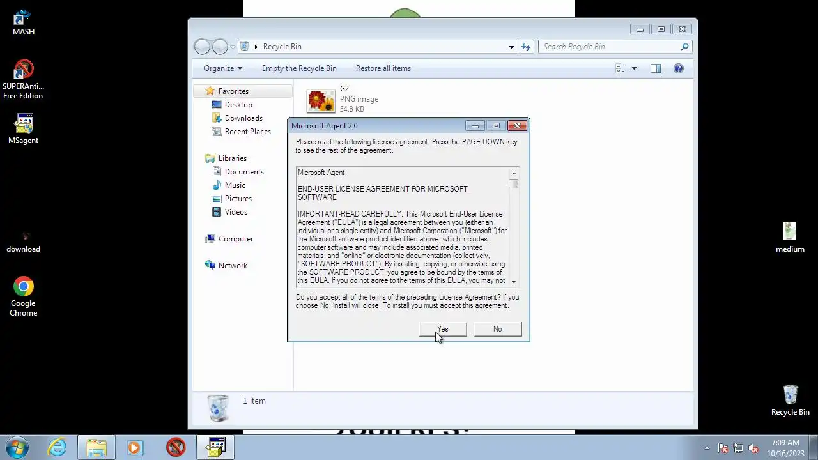Go back in the Recycle Bin window
The image size is (818, 460).
[x=202, y=47]
